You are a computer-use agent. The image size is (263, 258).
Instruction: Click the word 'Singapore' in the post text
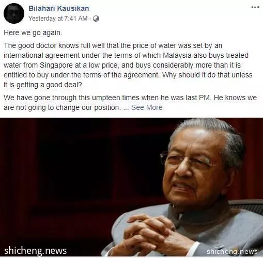tap(56, 66)
